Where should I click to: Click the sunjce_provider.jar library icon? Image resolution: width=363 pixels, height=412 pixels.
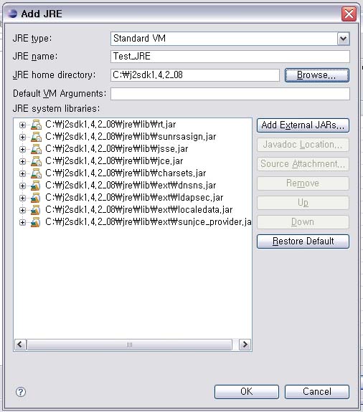[36, 222]
